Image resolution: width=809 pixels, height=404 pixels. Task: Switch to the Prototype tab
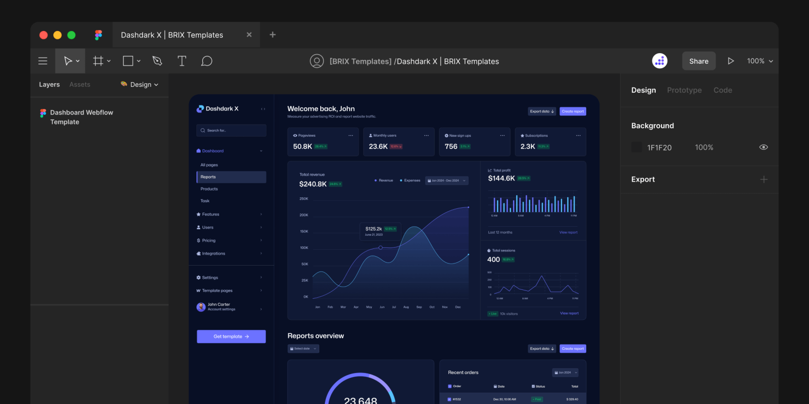click(x=684, y=90)
